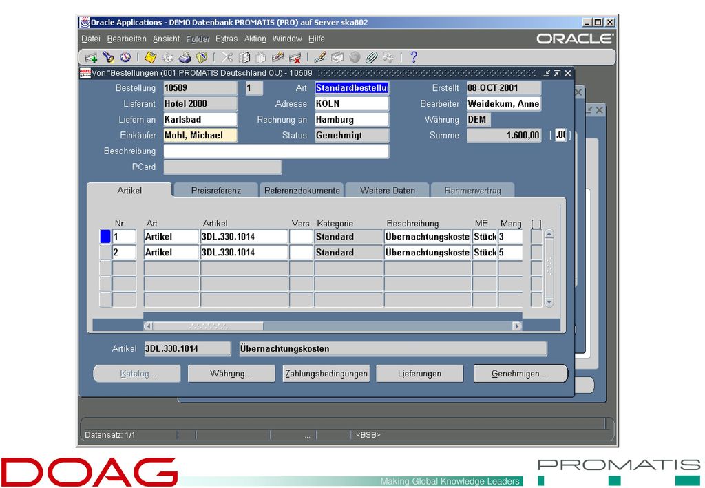Click the Katalog... button
The image size is (705, 488).
pos(137,374)
